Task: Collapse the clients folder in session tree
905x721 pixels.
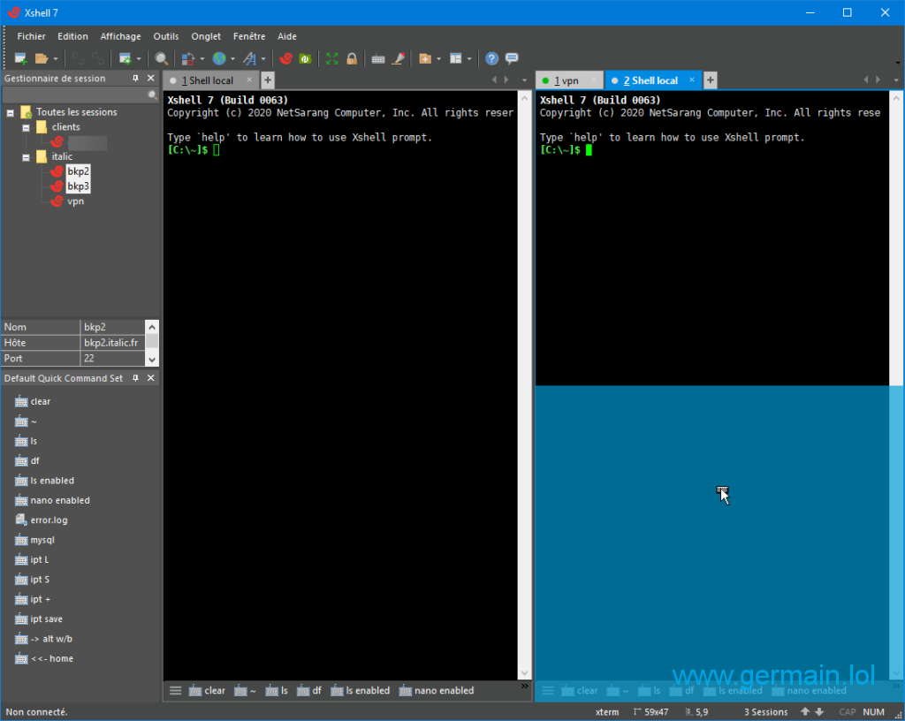Action: [27, 127]
